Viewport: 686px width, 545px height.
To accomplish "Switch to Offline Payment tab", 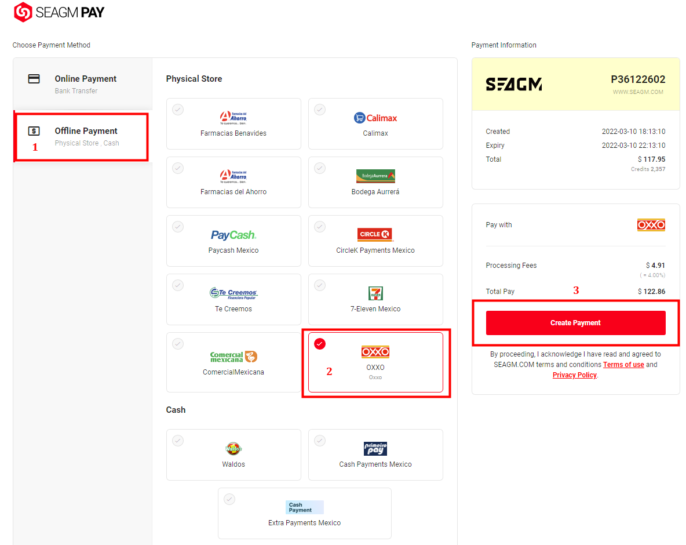I will click(83, 136).
